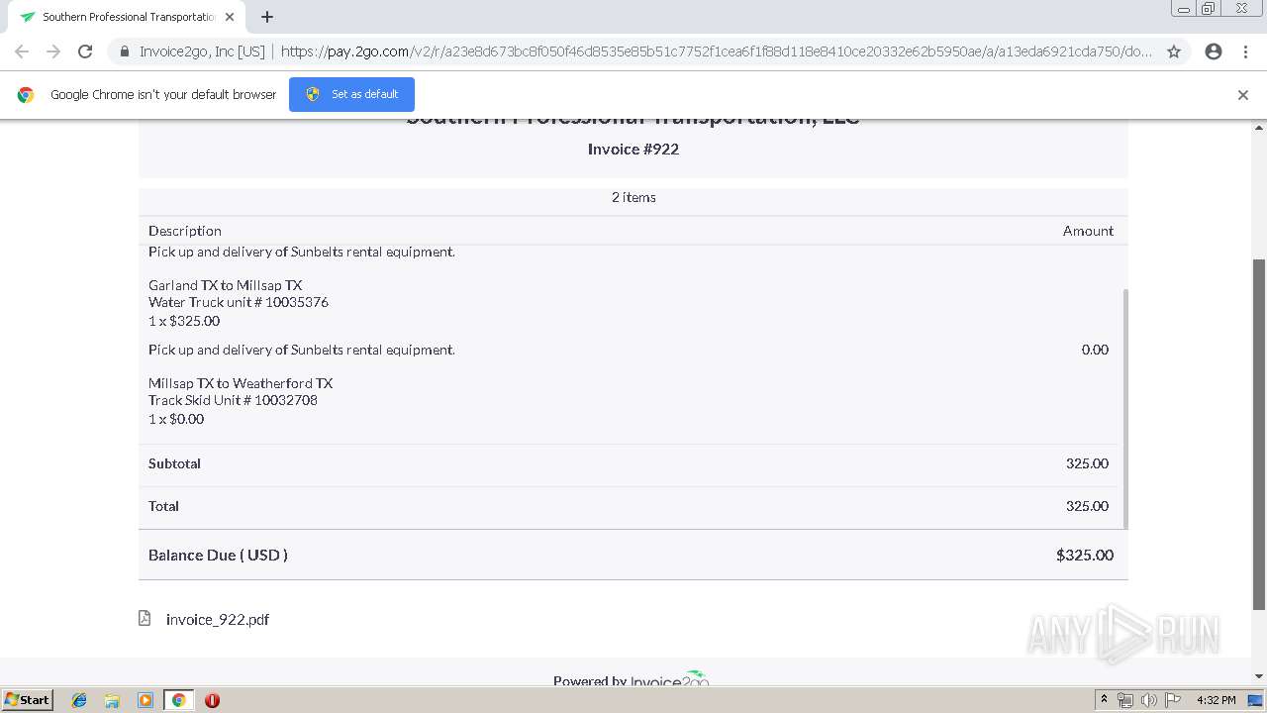
Task: Dismiss the default browser notification bar
Action: pos(1243,95)
